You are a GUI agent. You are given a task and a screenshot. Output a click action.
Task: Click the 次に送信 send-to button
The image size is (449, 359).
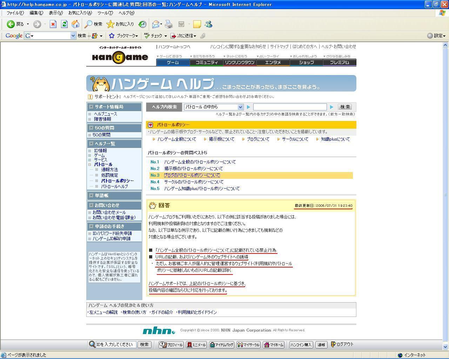183,36
